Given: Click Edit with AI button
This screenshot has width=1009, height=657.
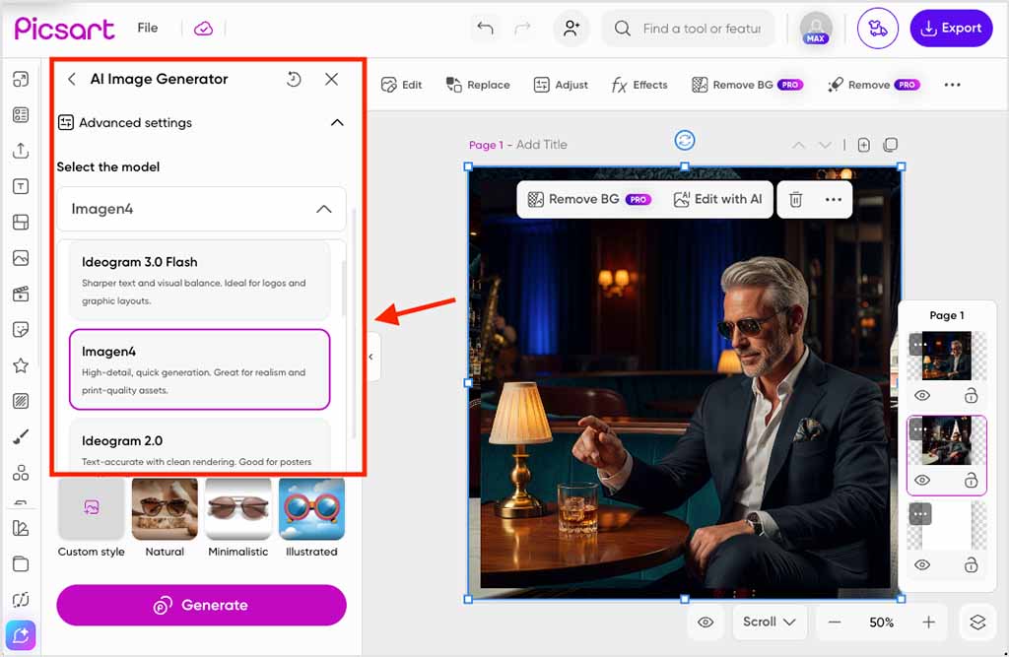Looking at the screenshot, I should 718,200.
